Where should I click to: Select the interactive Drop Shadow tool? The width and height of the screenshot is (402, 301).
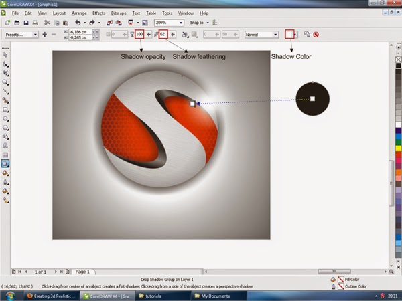tap(5, 164)
